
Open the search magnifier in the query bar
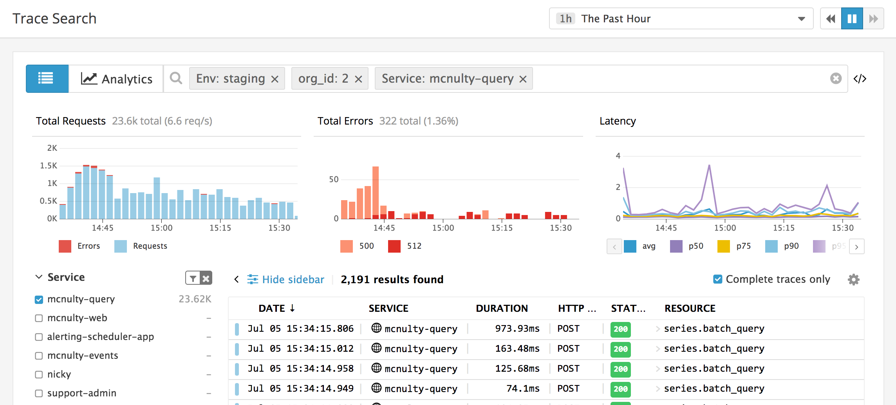click(175, 78)
